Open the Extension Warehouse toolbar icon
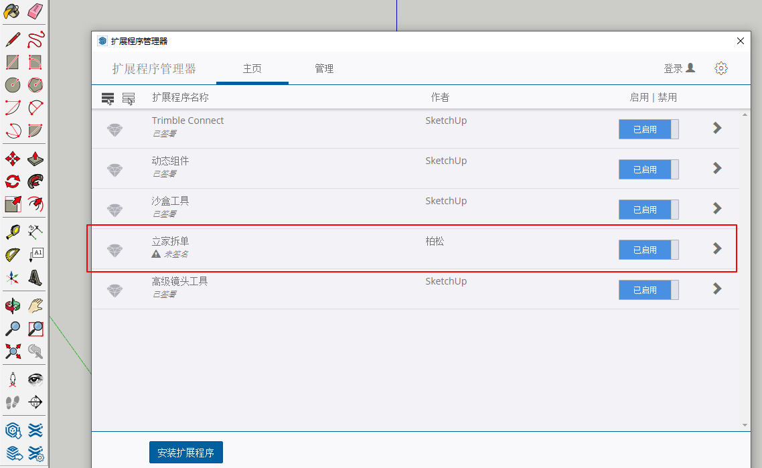The width and height of the screenshot is (762, 468). click(35, 430)
